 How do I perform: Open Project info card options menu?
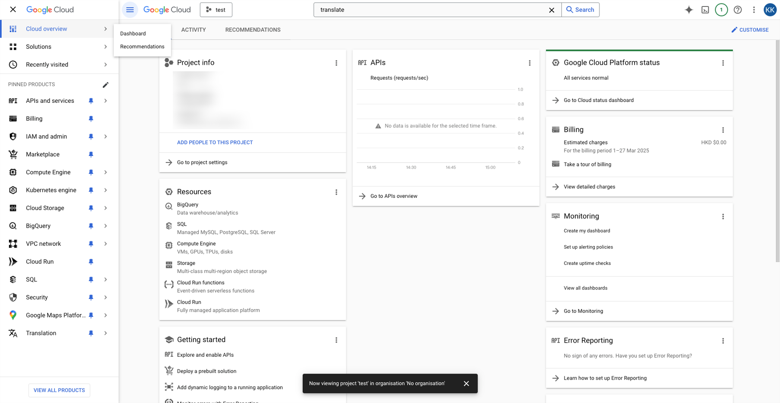click(336, 63)
